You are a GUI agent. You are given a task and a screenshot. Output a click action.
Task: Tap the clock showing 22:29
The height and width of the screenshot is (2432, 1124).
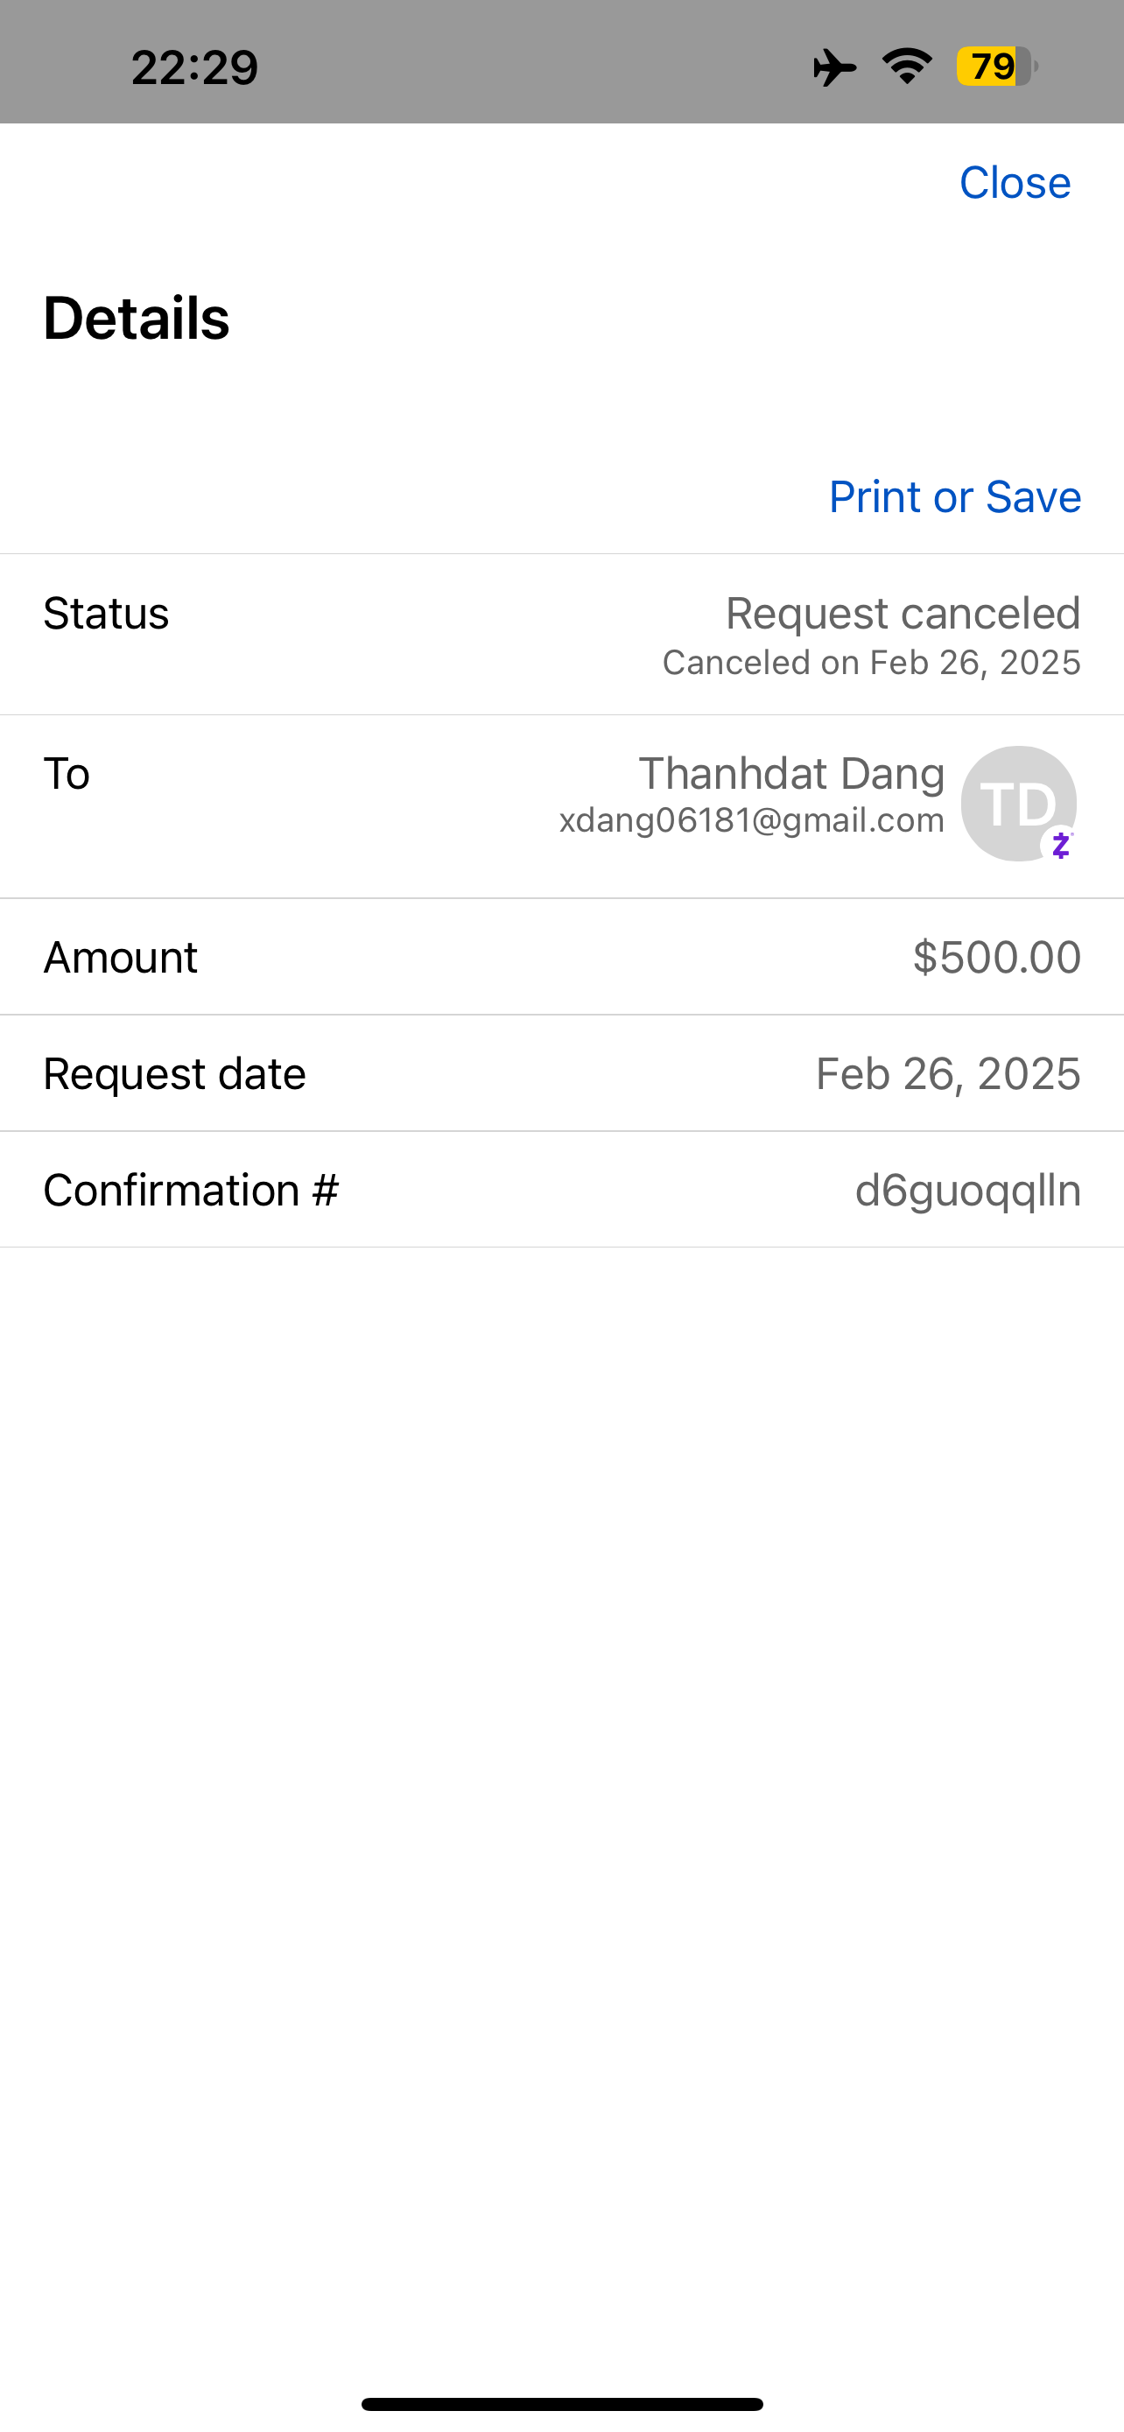pos(194,68)
